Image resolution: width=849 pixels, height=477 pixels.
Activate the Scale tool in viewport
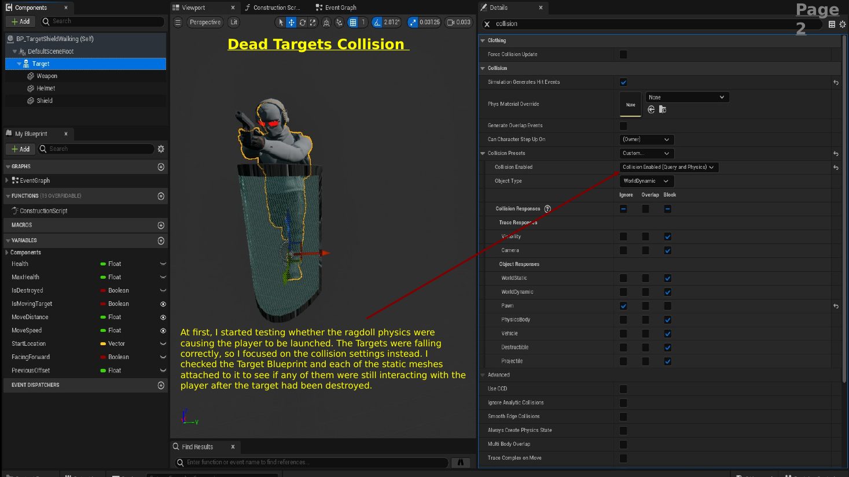313,22
